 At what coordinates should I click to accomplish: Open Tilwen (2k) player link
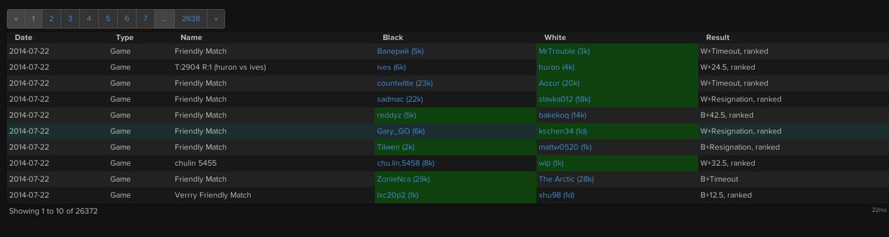(396, 147)
